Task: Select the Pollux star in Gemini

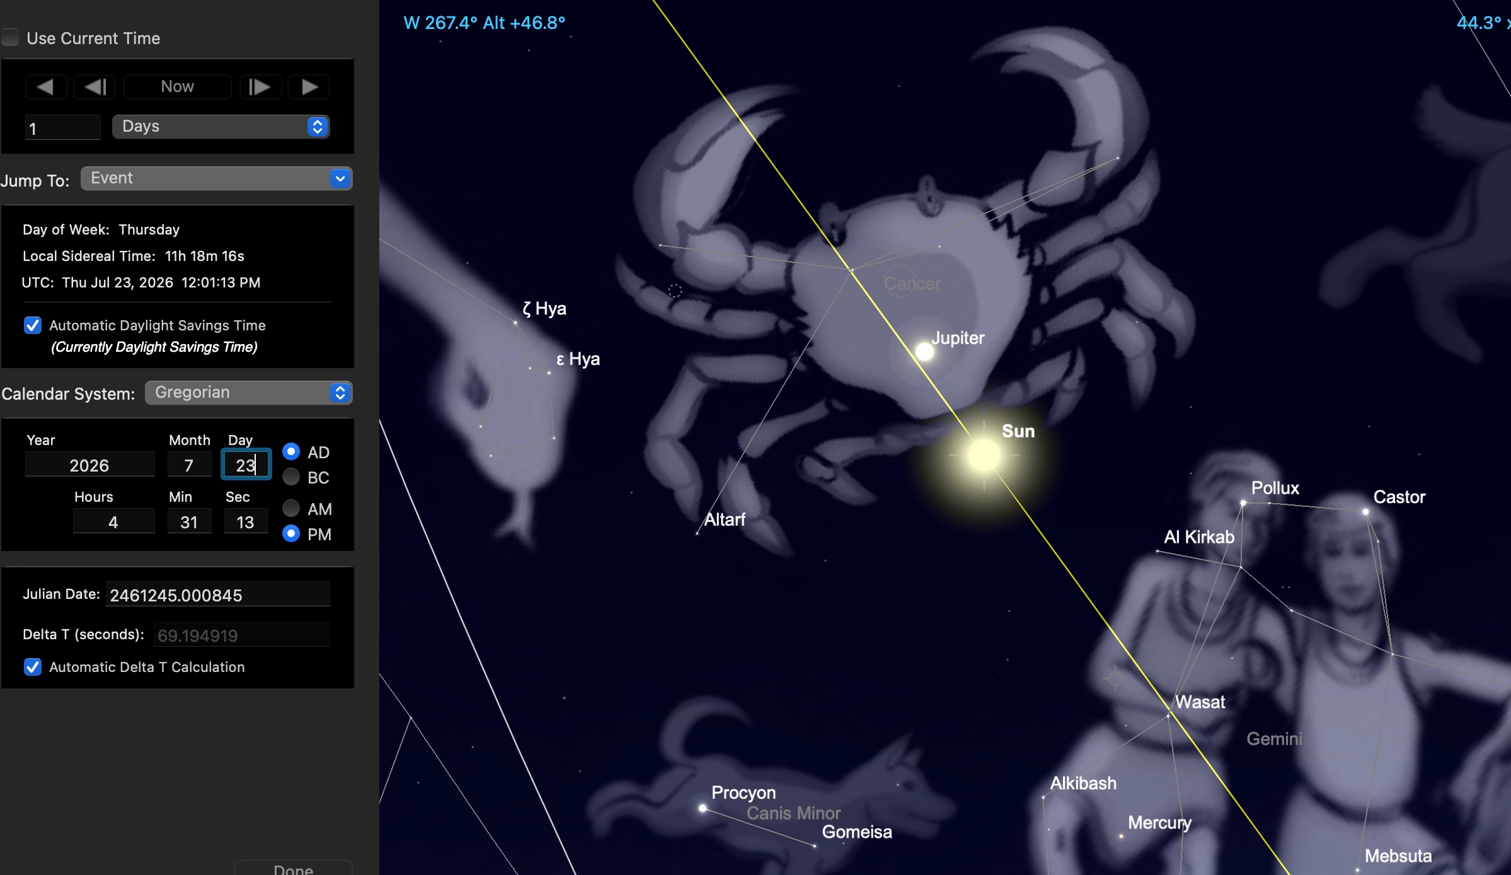Action: pyautogui.click(x=1243, y=503)
